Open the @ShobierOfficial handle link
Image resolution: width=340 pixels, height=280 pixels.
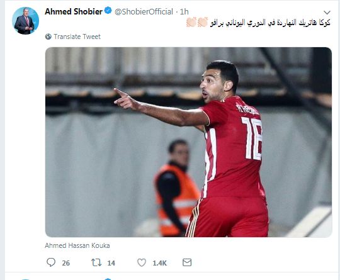(x=144, y=12)
